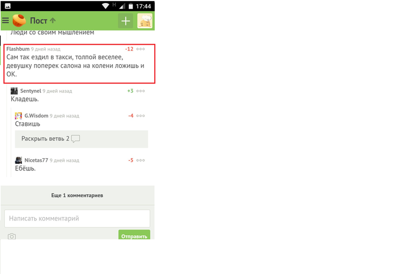Viewport: 412px width, 274px height.
Task: Open options dots on Nicetas77 comment
Action: 141,161
